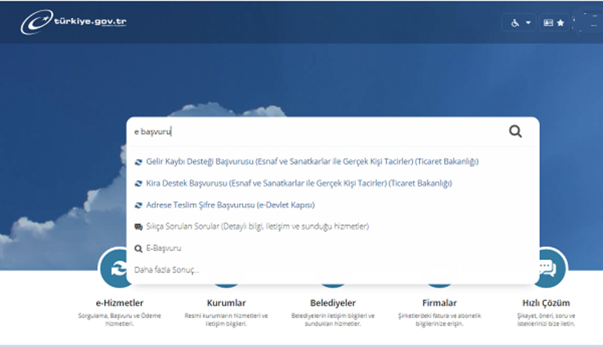Open the Firmalar section
This screenshot has width=603, height=347.
pos(440,303)
